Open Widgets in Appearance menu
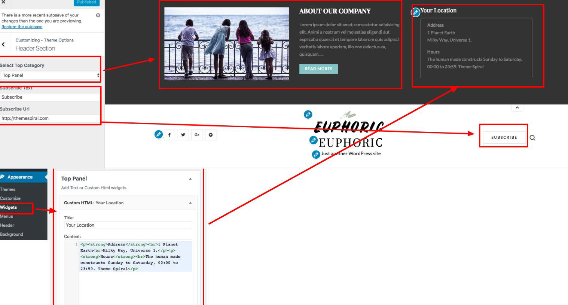The height and width of the screenshot is (305, 568). pyautogui.click(x=9, y=207)
